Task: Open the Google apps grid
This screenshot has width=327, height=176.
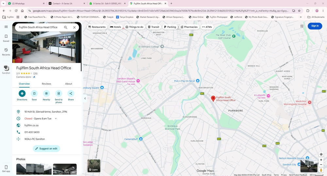Action: tap(302, 26)
